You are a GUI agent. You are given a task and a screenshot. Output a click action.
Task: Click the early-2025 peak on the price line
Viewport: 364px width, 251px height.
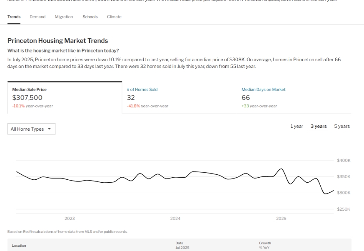click(281, 169)
